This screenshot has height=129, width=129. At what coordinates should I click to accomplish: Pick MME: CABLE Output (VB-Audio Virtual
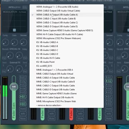pos(67,74)
